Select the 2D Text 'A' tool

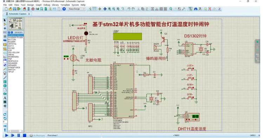pos(5,98)
